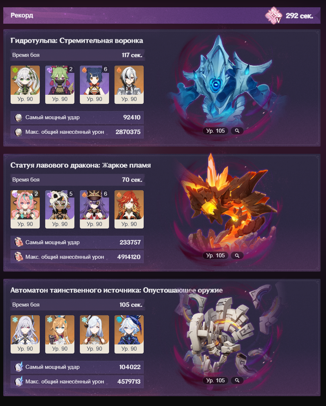Image resolution: width=326 pixels, height=406 pixels.
Task: Click the Ур. 105 badge under the Hydro boss
Action: coord(216,131)
